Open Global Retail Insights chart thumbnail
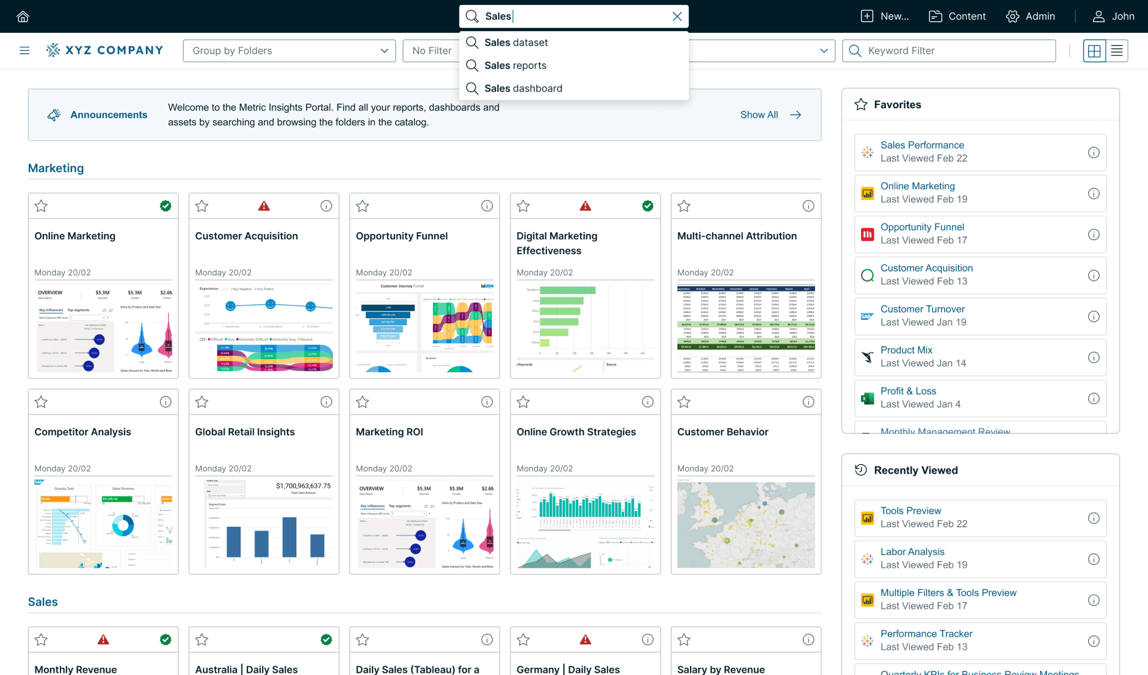The height and width of the screenshot is (675, 1148). click(264, 525)
